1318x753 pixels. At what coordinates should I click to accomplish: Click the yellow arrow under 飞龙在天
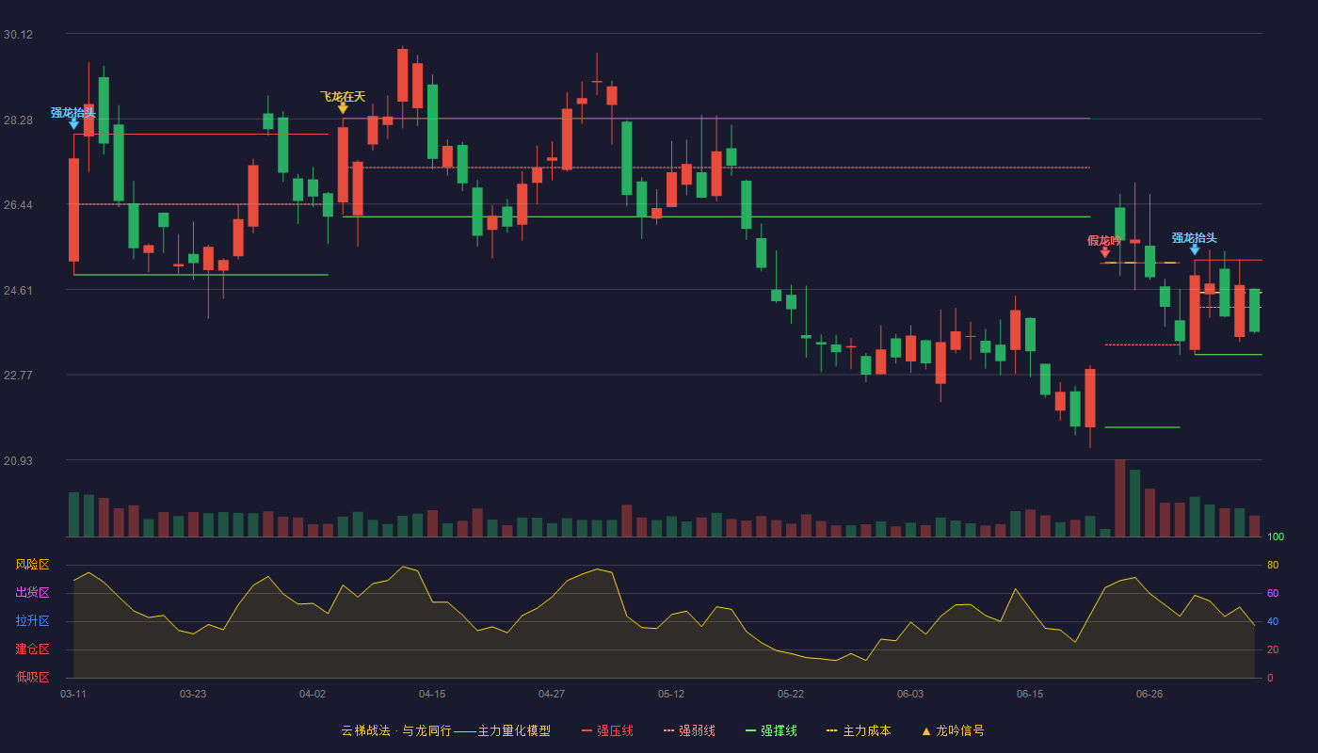[x=343, y=108]
